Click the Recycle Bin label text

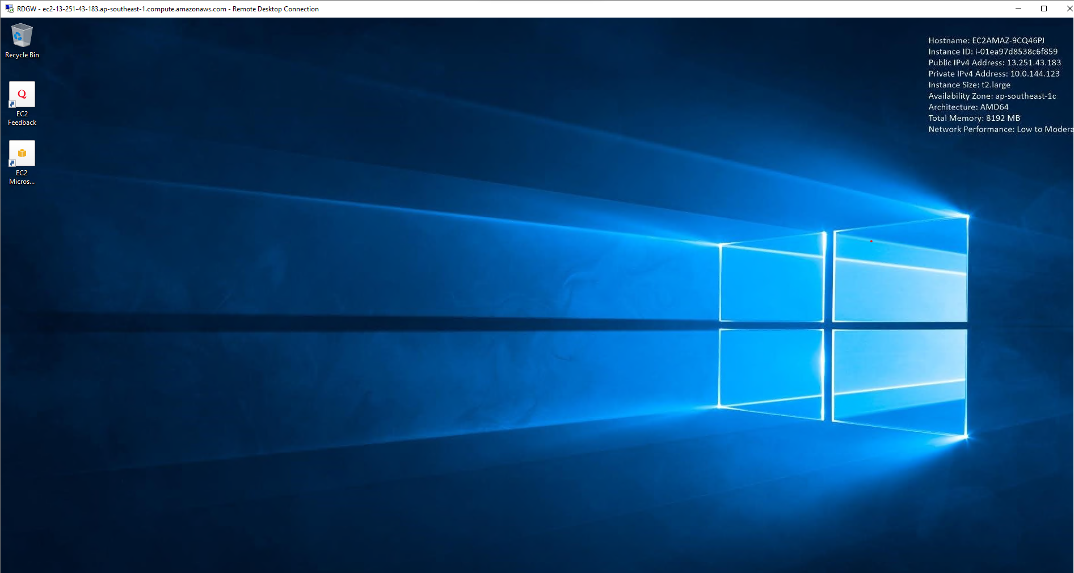click(22, 55)
